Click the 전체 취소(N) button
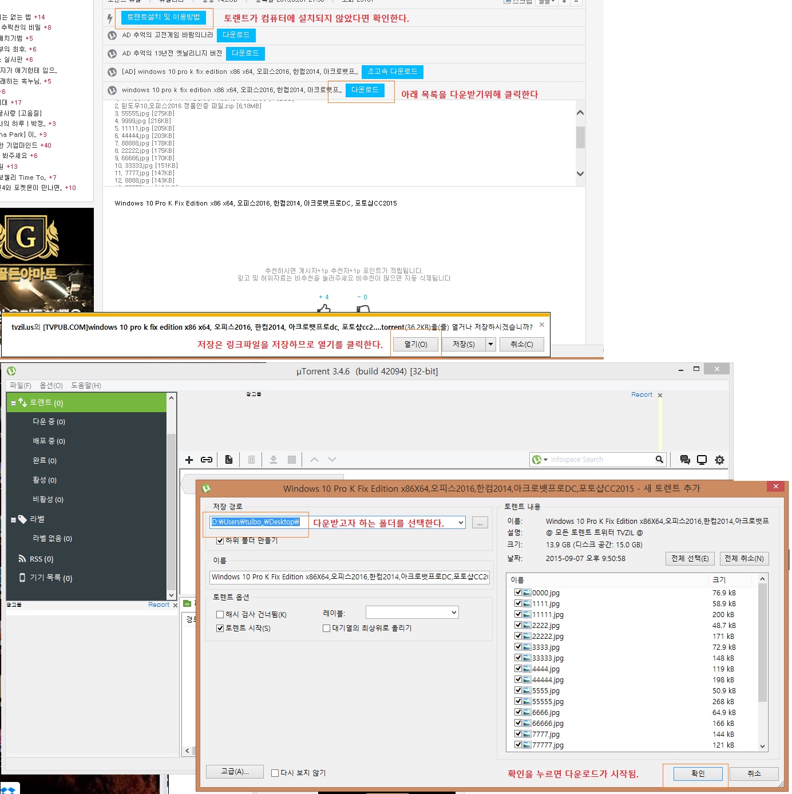792x794 pixels. 744,558
